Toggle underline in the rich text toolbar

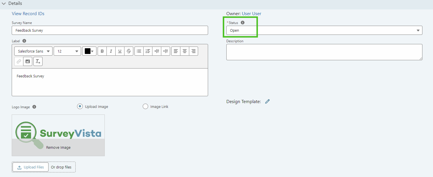coord(120,51)
